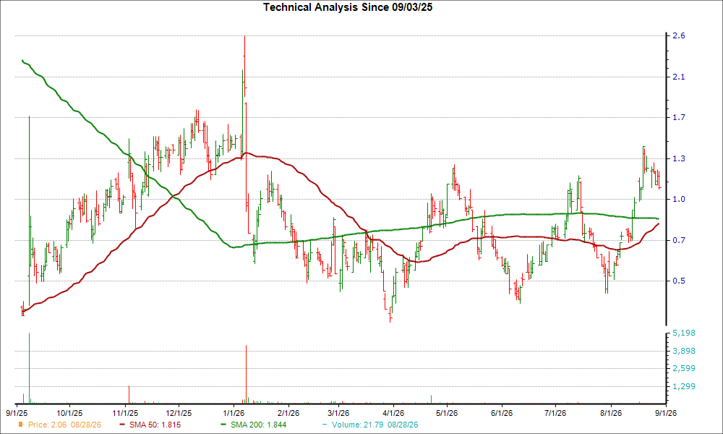Click the 6/1/26 date axis label
This screenshot has width=723, height=434.
click(502, 413)
